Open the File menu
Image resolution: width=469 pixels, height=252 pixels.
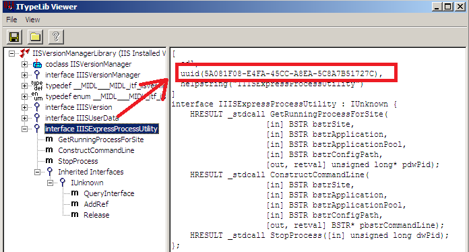coord(11,20)
